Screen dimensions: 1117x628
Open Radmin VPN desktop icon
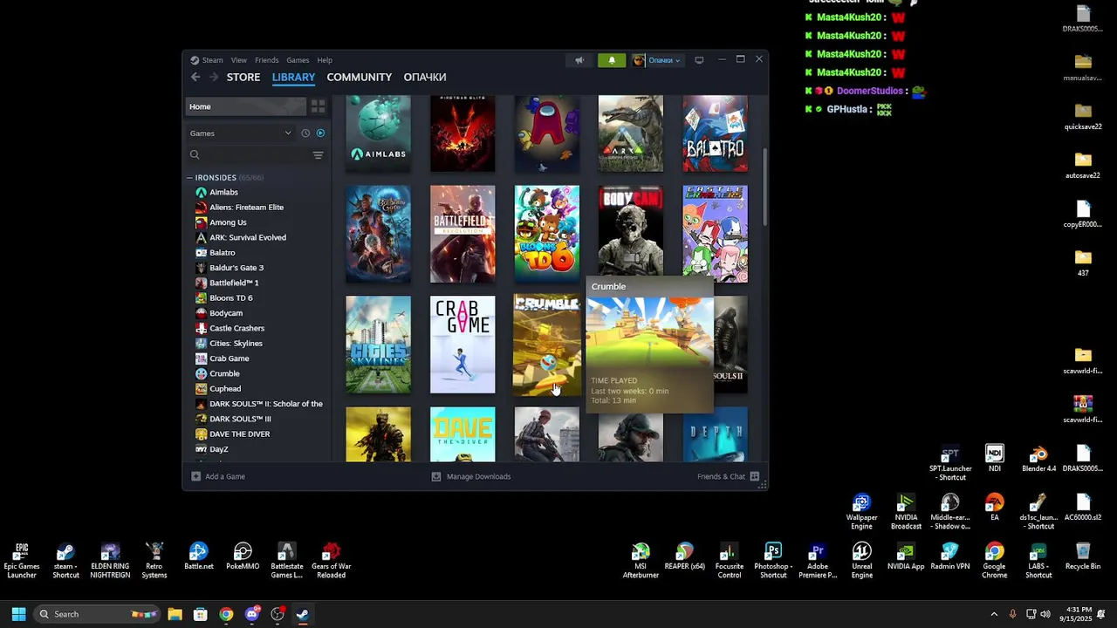pyautogui.click(x=950, y=556)
